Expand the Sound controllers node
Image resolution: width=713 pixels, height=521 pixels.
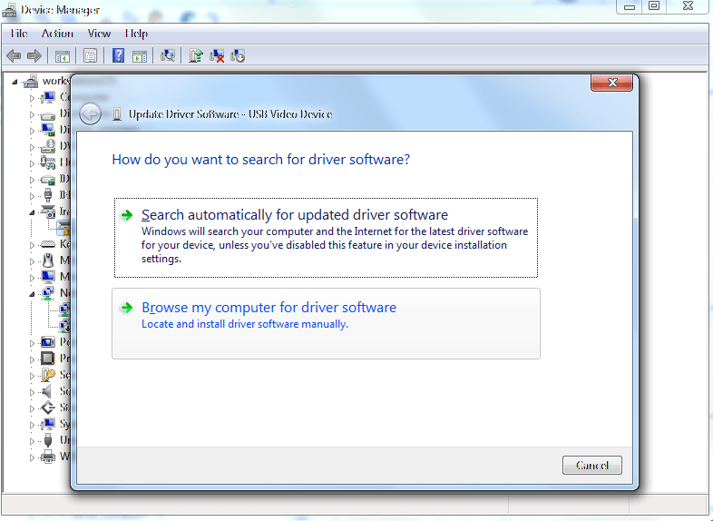[32, 392]
